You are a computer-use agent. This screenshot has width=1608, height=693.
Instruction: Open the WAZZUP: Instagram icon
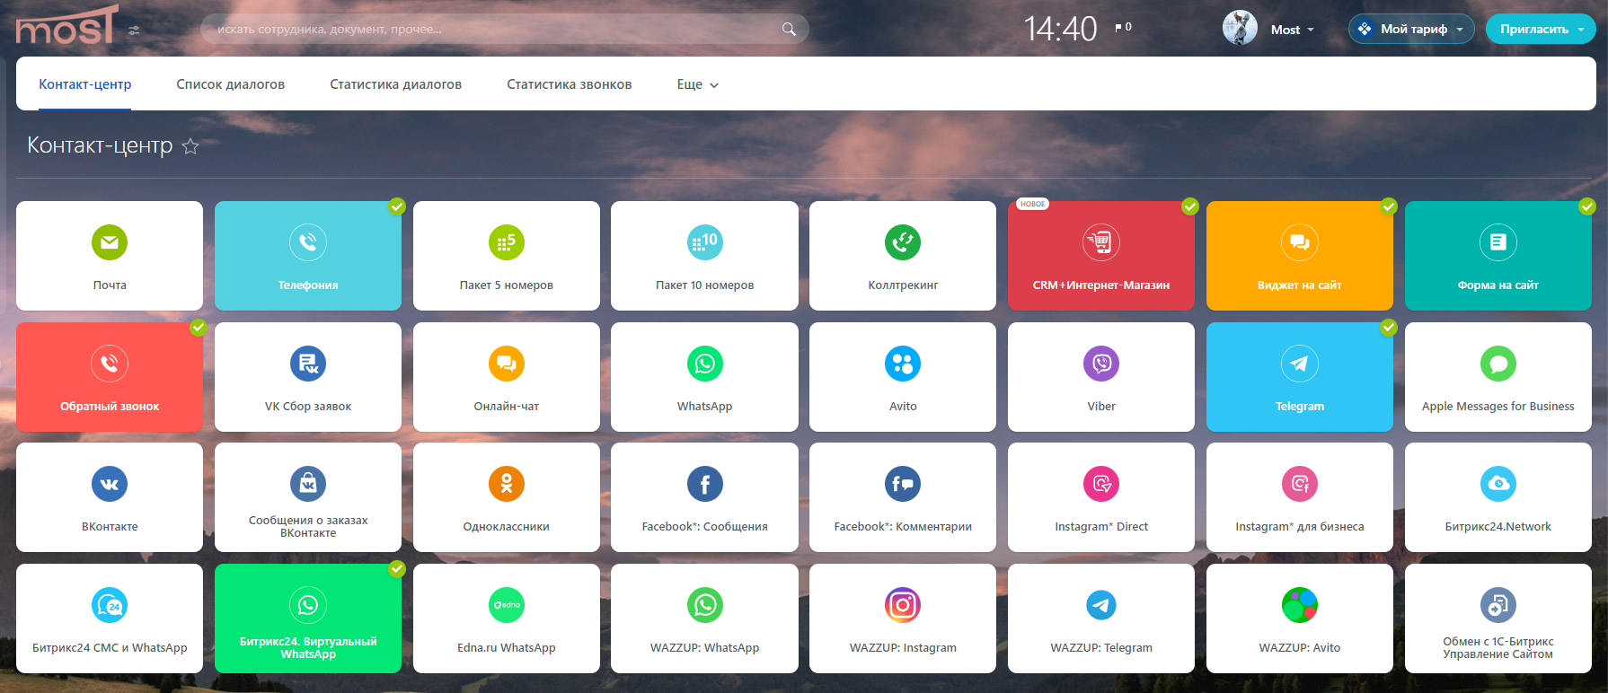tap(903, 605)
